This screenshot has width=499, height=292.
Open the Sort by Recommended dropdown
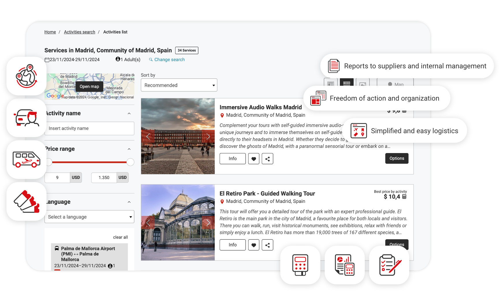[179, 85]
